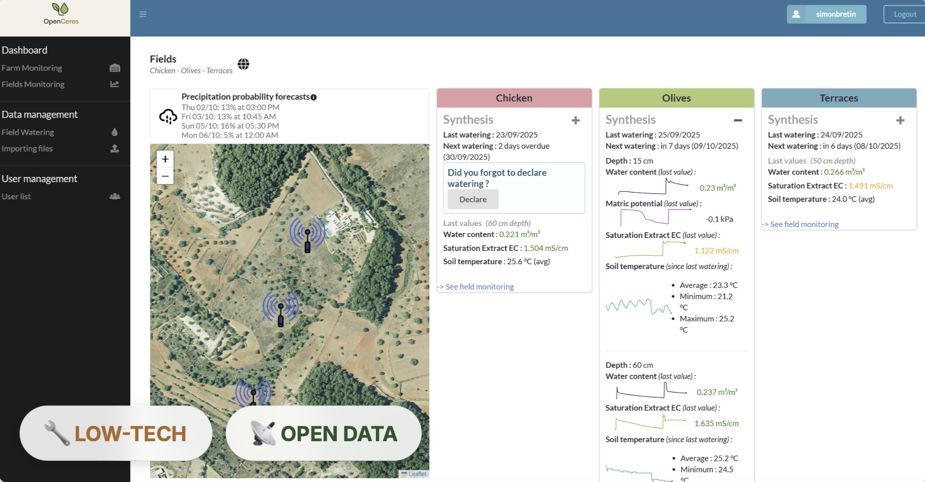Collapse the Olives synthesis panel
This screenshot has height=482, width=925.
(738, 120)
